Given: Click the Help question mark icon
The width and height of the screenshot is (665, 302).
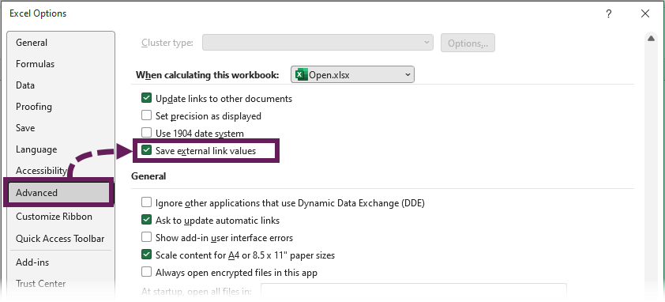Looking at the screenshot, I should tap(609, 13).
